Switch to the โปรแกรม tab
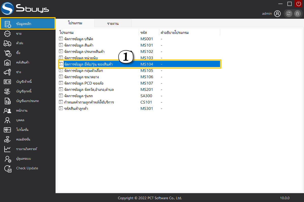 coord(75,23)
